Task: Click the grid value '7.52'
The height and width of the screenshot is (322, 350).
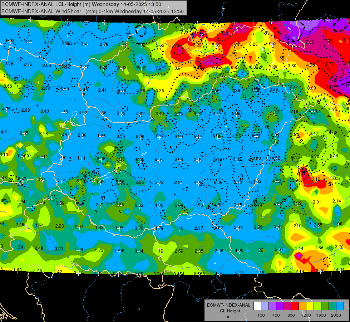Action: click(272, 44)
